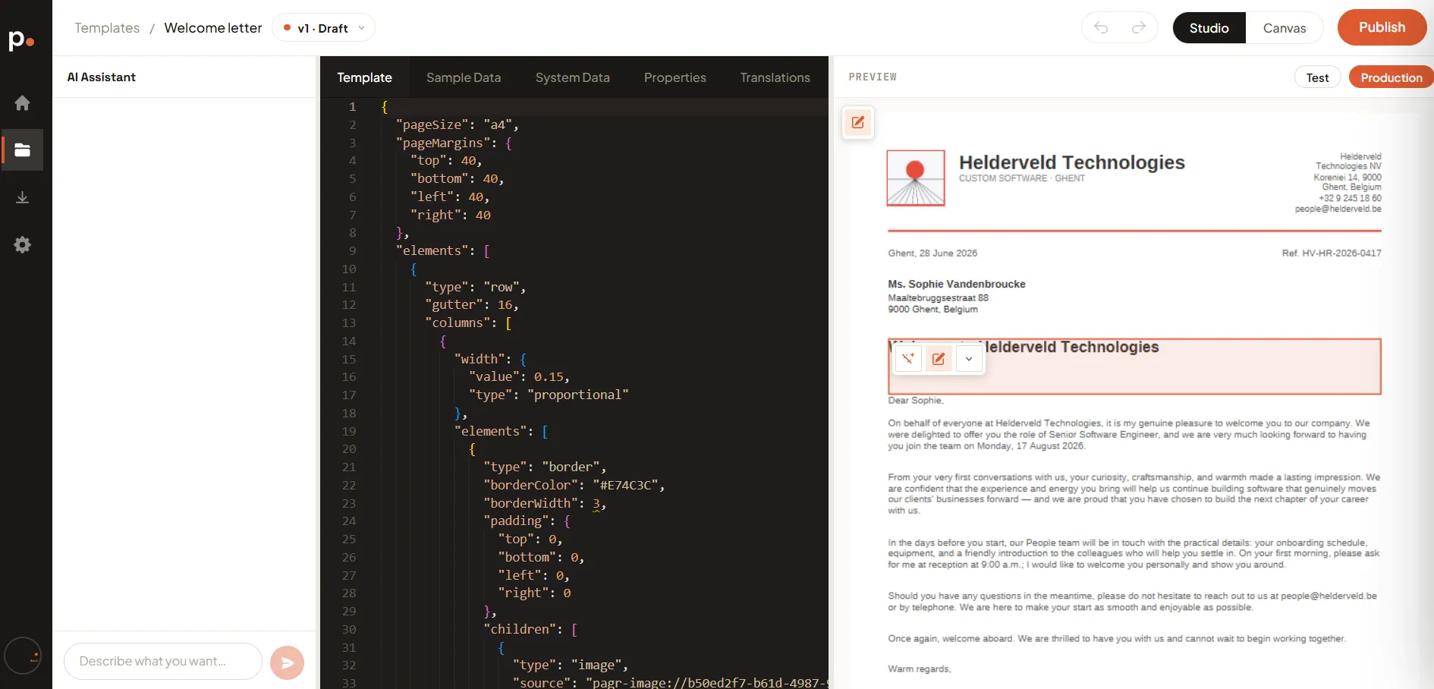Click the "type": "image" code line
1434x689 pixels.
[x=570, y=665]
